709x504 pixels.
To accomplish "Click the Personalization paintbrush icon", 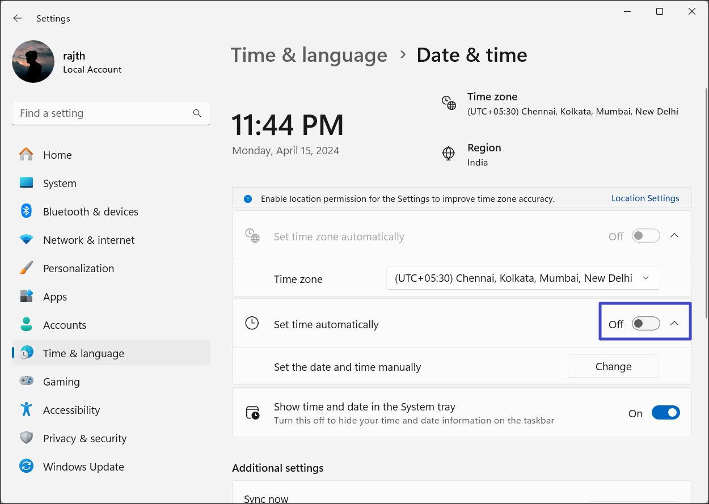I will (x=26, y=268).
